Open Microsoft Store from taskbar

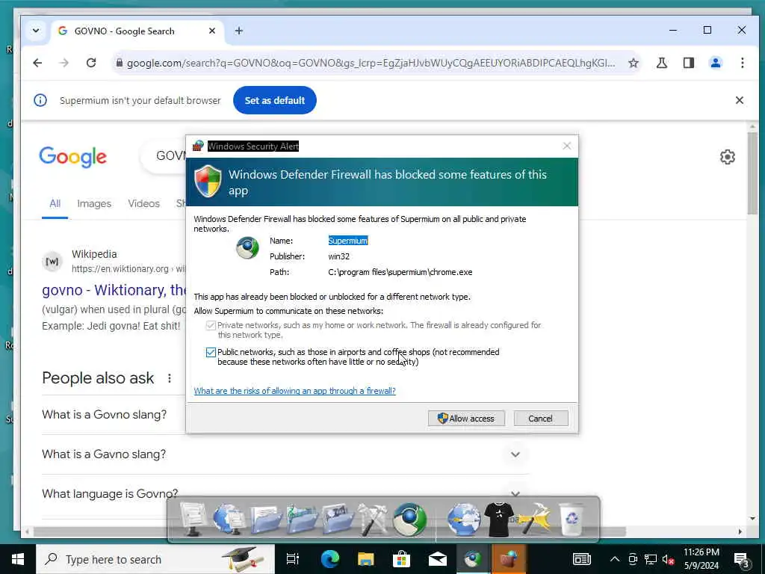pos(401,559)
